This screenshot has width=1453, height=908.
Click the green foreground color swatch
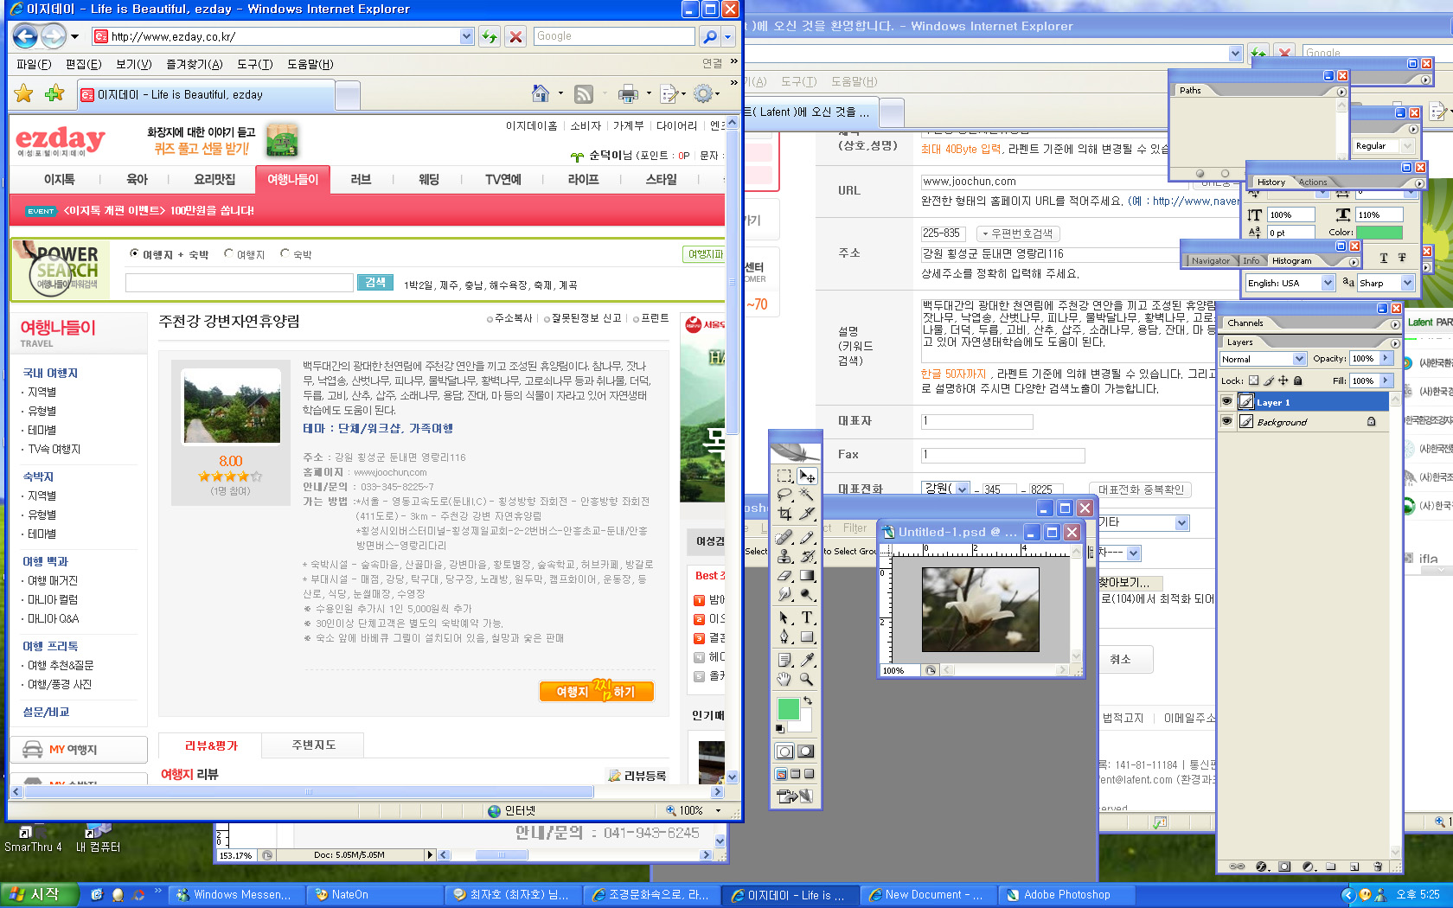(788, 708)
